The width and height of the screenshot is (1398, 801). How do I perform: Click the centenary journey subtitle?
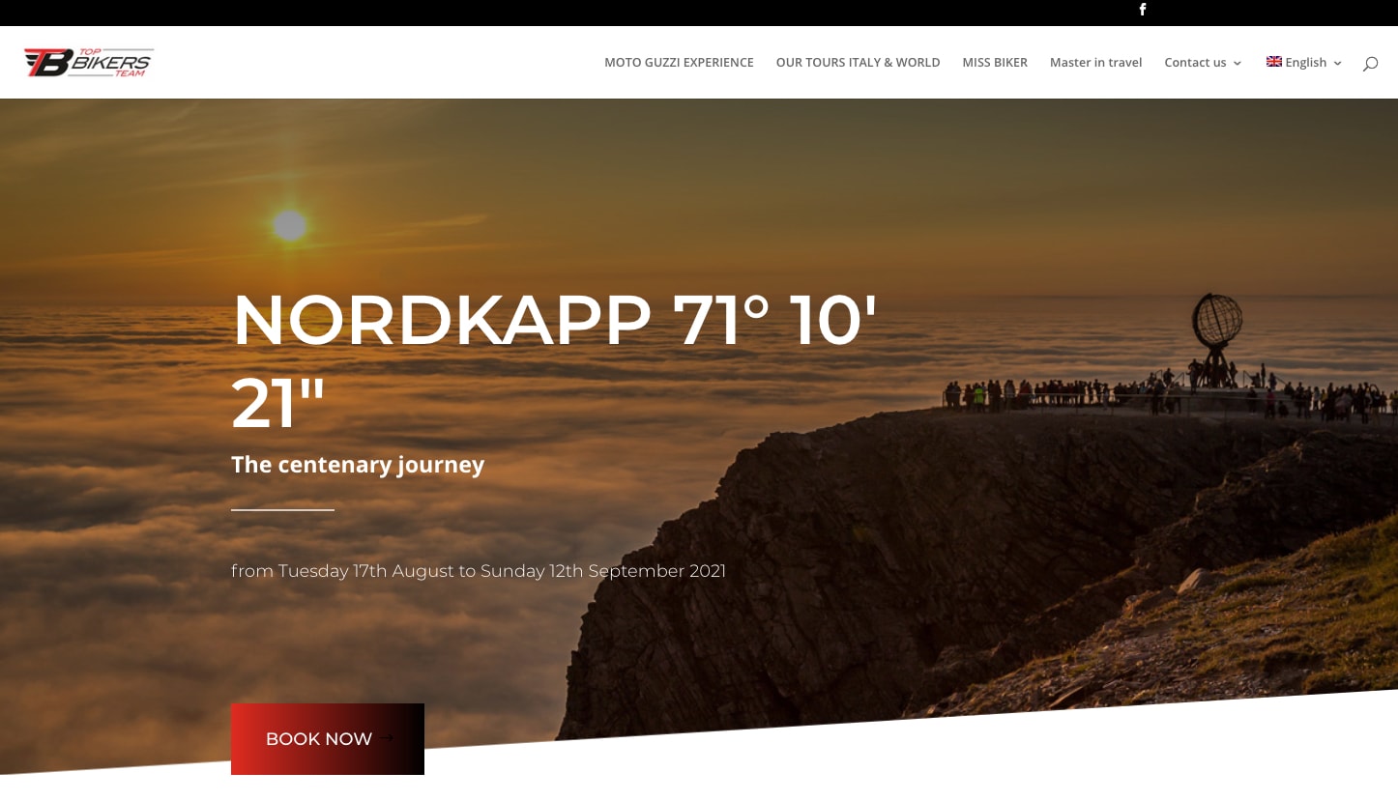pyautogui.click(x=357, y=465)
